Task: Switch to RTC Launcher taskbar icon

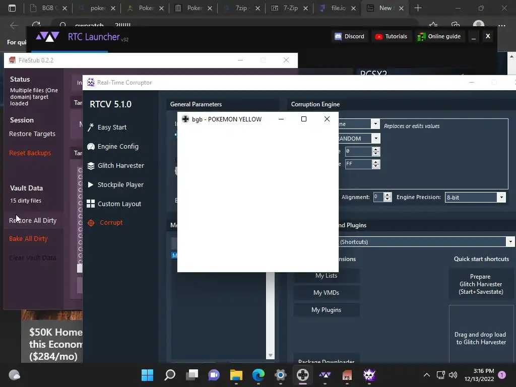Action: point(325,375)
